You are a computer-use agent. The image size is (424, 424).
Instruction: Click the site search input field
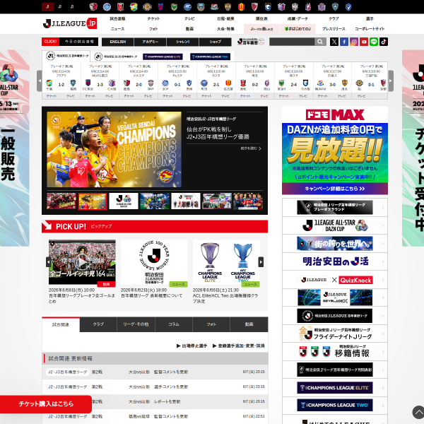pyautogui.click(x=292, y=42)
